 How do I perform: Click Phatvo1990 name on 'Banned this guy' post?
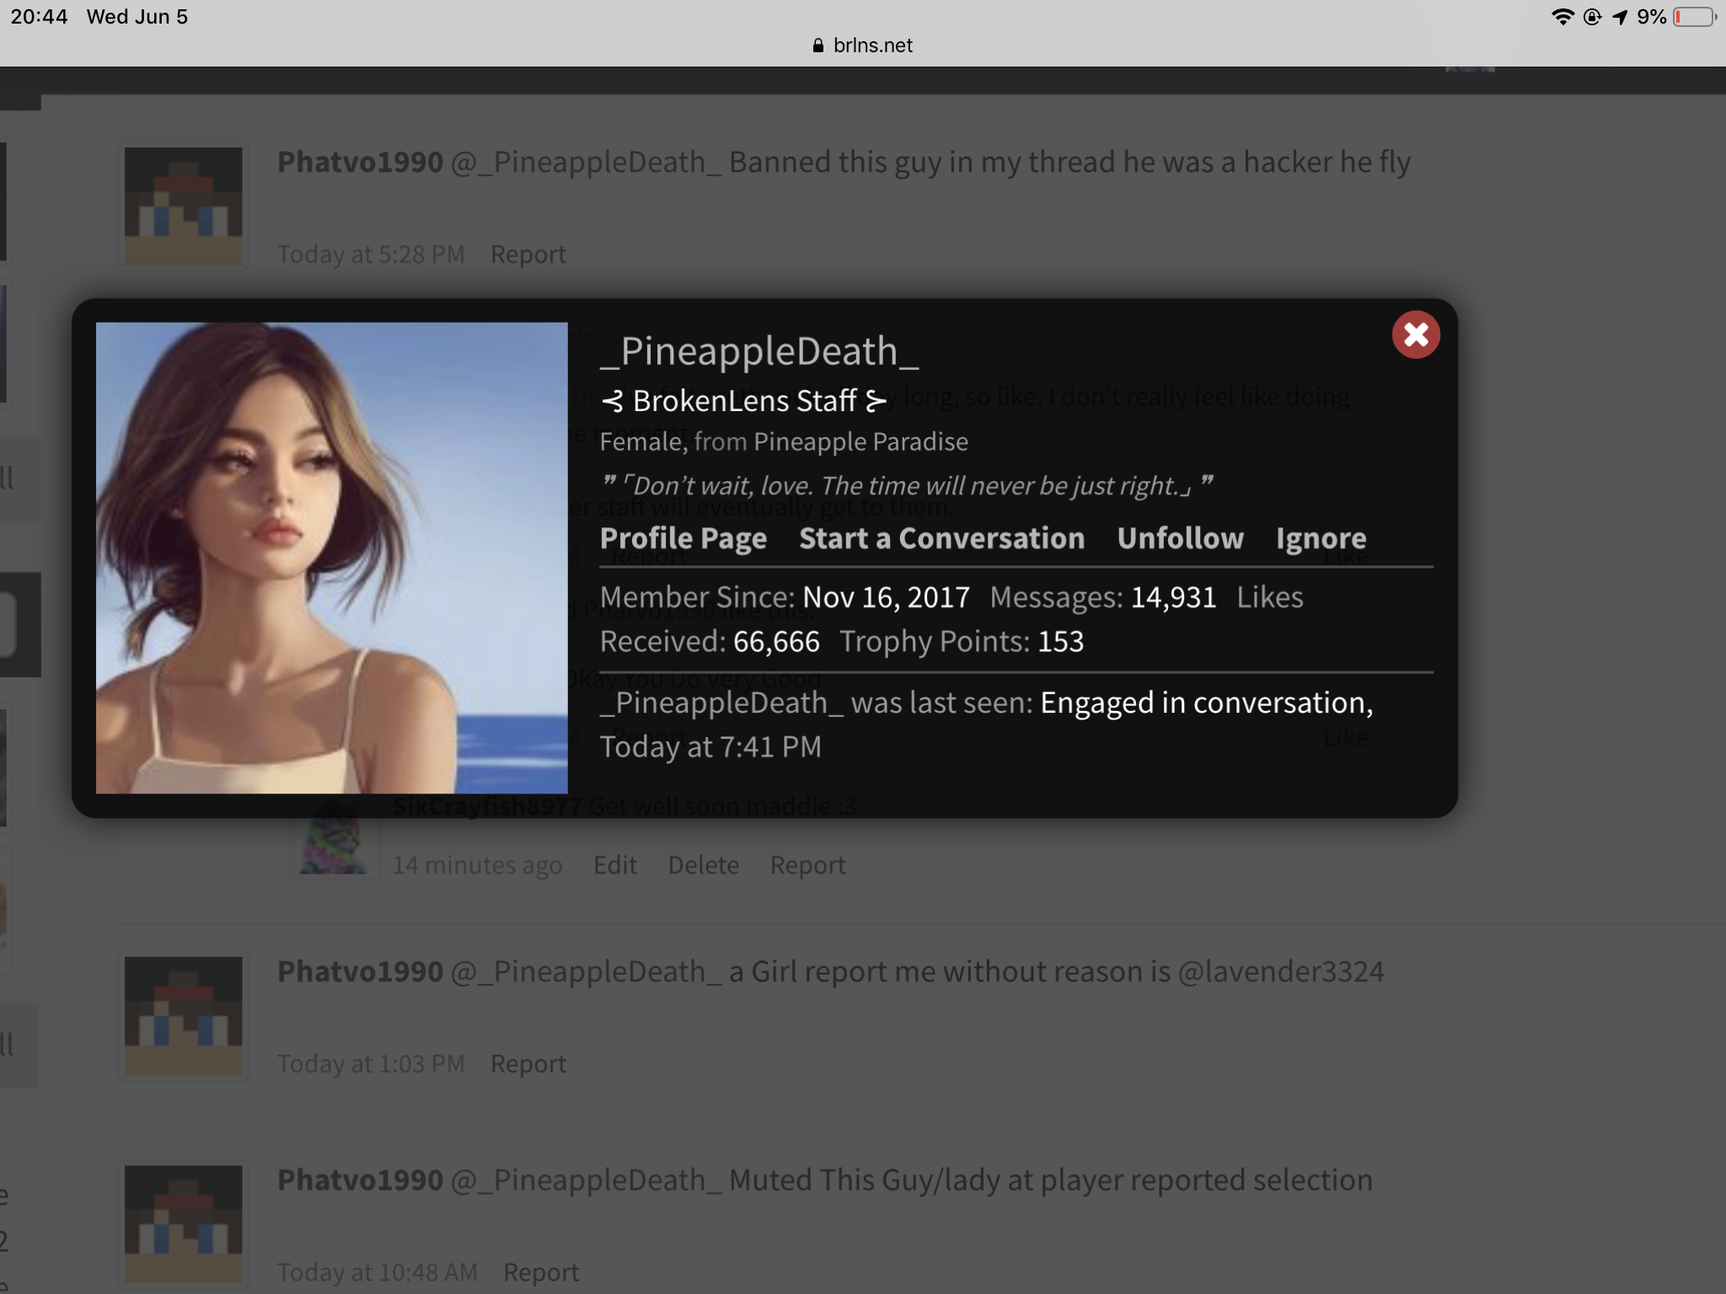360,162
